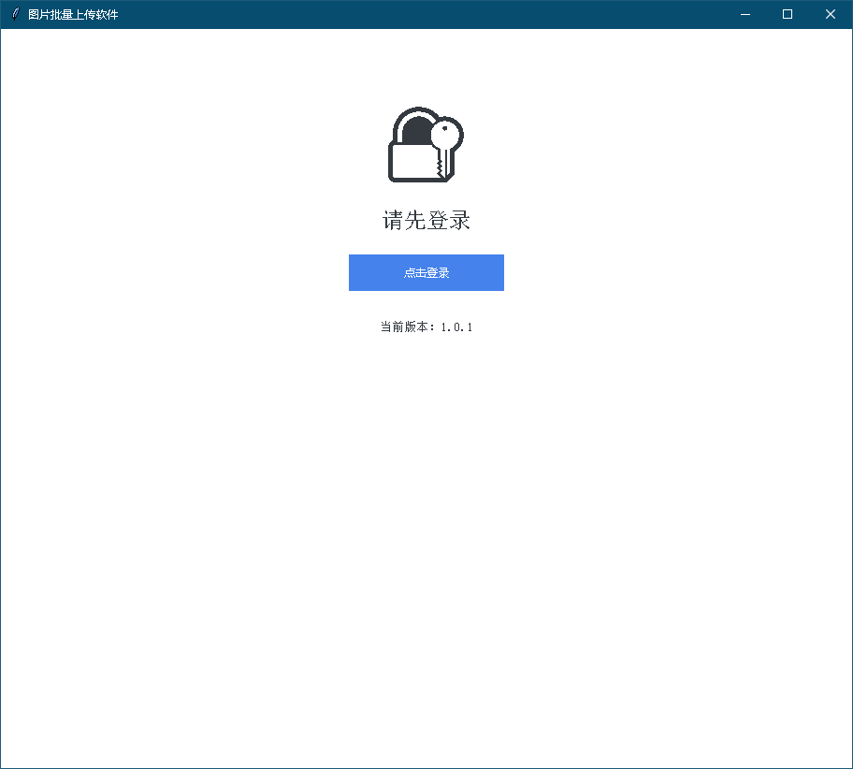The image size is (853, 769).
Task: Close the 图片批量上传软件 window
Action: pyautogui.click(x=830, y=14)
